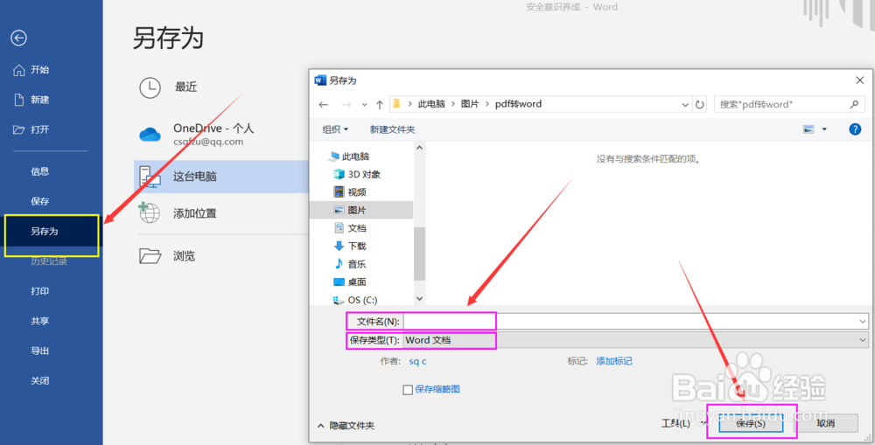The height and width of the screenshot is (445, 875).
Task: Open recent locations dropdown arrow
Action: click(364, 104)
